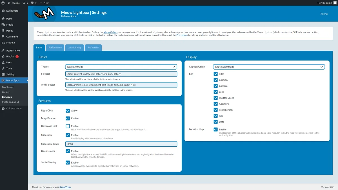Viewport: 338px width, 190px height.
Task: Click into the Selector input field
Action: [121, 74]
